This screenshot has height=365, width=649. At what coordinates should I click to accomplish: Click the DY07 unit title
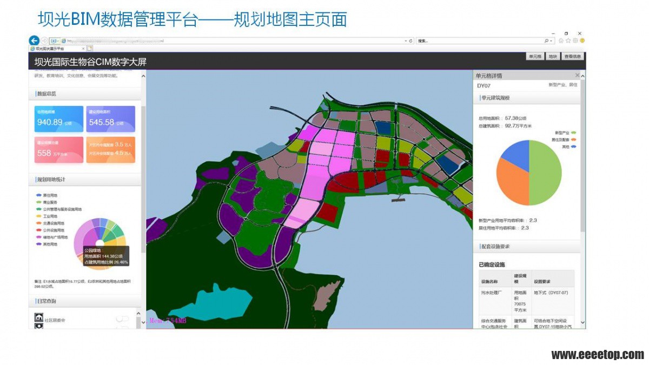pyautogui.click(x=484, y=85)
